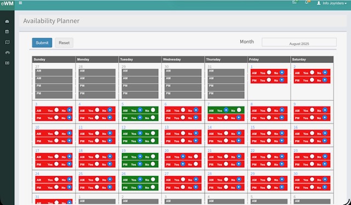The width and height of the screenshot is (351, 205).
Task: Select PM Yes for Thursday August 7
Action: coord(226,118)
